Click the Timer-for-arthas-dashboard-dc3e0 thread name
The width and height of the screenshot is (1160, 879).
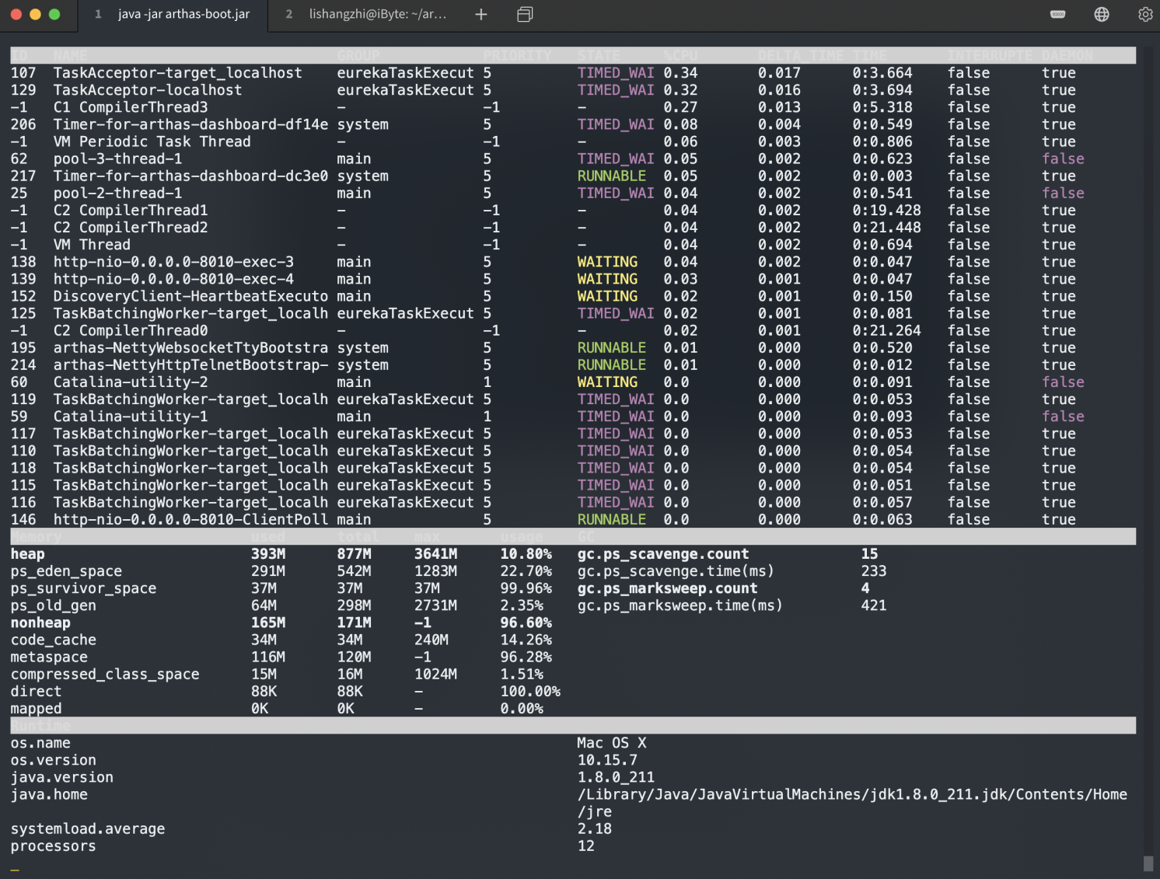[x=190, y=176]
